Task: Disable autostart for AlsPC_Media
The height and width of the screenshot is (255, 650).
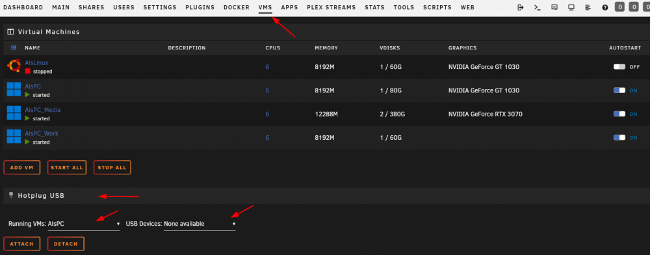Action: click(x=619, y=114)
